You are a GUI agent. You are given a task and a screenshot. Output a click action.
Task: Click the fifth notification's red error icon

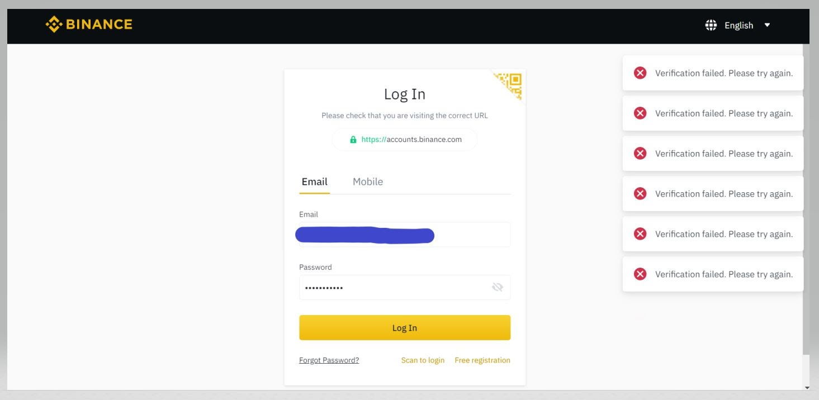tap(640, 234)
